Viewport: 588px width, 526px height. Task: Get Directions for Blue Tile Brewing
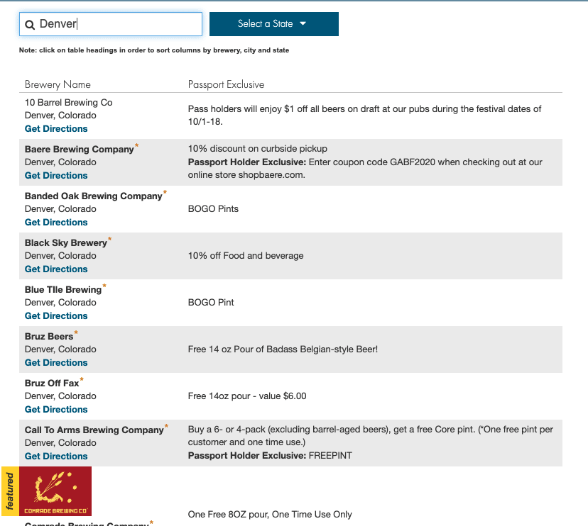pos(56,315)
